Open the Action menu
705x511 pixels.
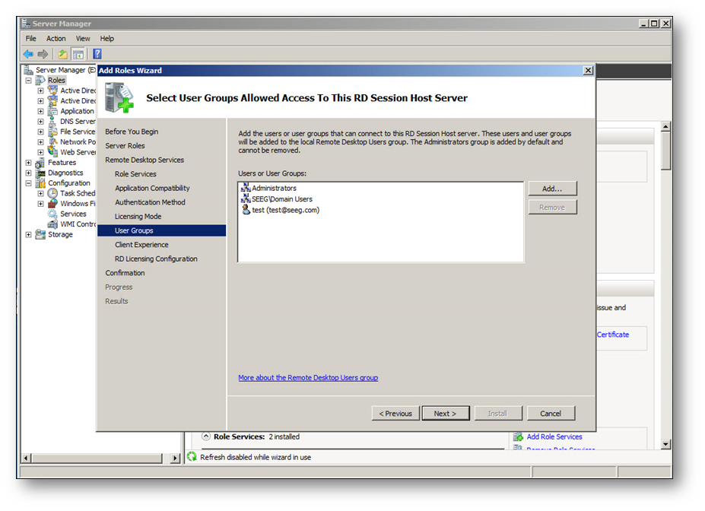coord(56,38)
